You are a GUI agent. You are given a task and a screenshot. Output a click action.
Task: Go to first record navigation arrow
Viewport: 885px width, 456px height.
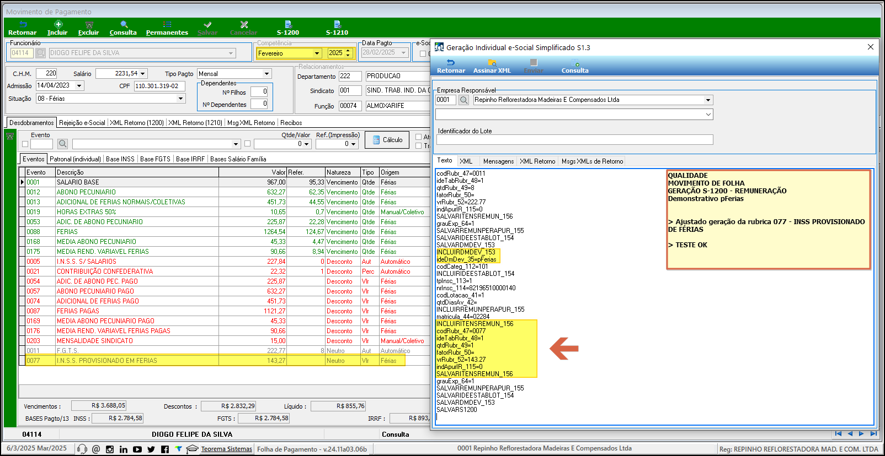coord(838,434)
